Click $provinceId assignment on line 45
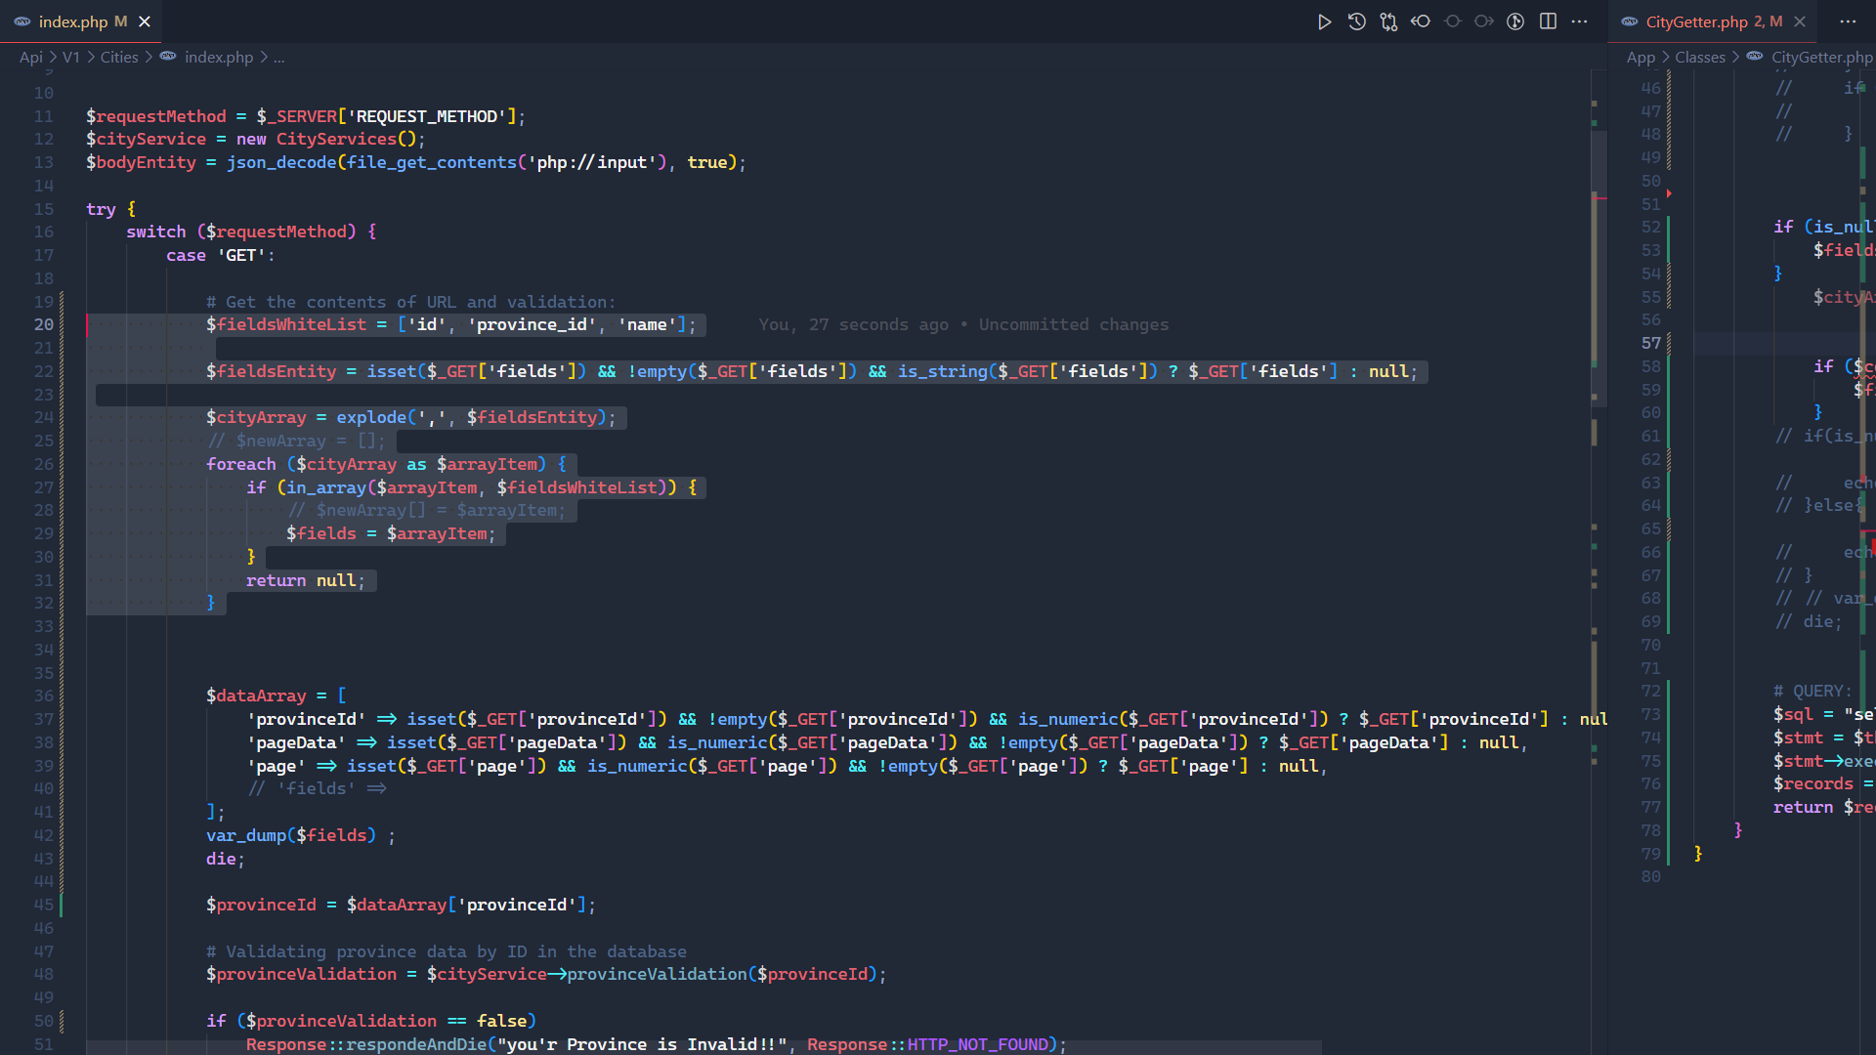 point(261,906)
